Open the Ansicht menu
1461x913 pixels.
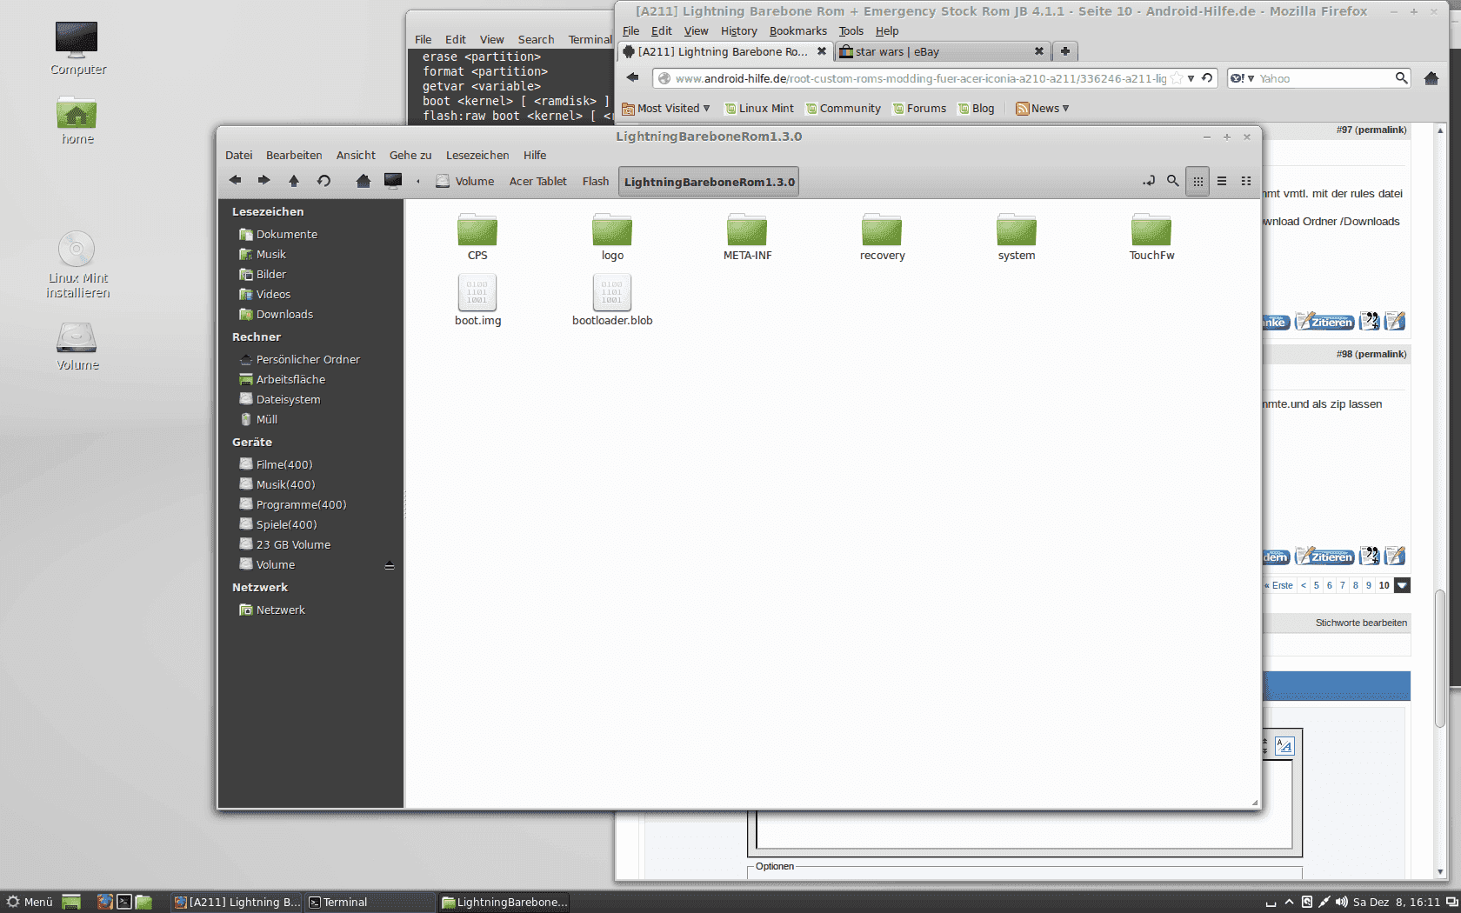click(356, 155)
